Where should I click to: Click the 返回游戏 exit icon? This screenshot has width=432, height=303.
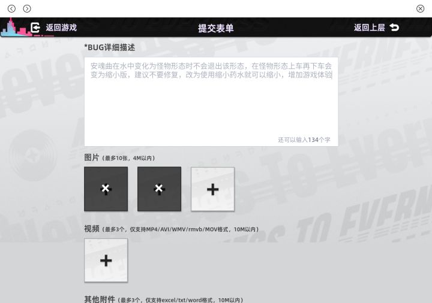(35, 28)
